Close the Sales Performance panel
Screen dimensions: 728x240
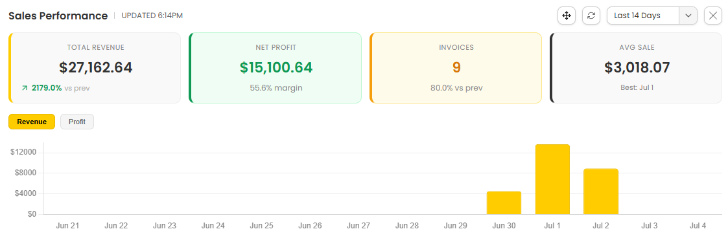click(x=713, y=16)
